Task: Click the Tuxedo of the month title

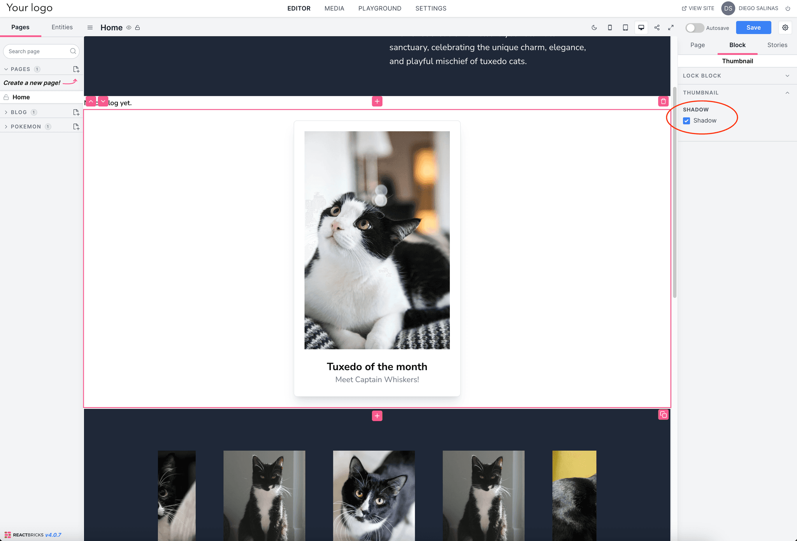Action: [377, 367]
